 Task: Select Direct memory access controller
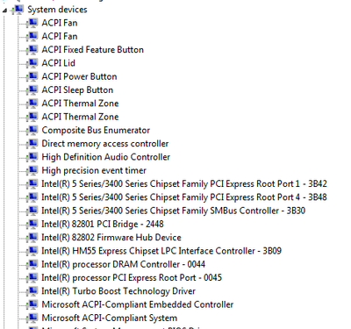coord(105,144)
